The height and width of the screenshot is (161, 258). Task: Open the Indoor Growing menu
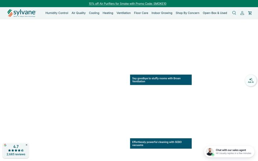[162, 13]
